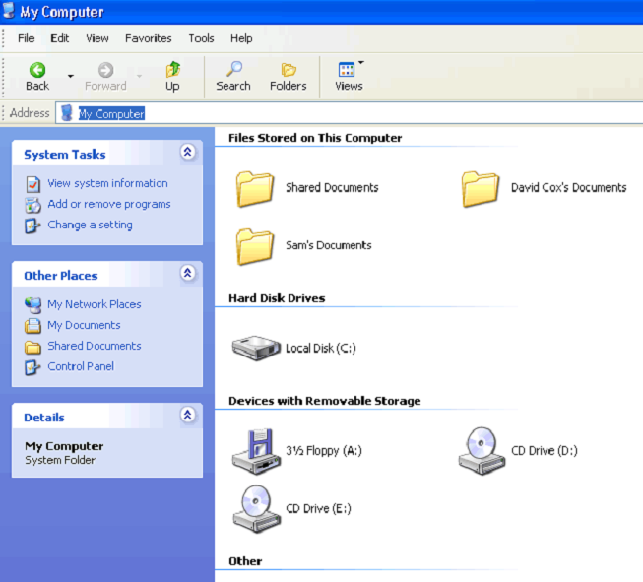Collapse the Details panel
Image resolution: width=643 pixels, height=582 pixels.
point(188,415)
